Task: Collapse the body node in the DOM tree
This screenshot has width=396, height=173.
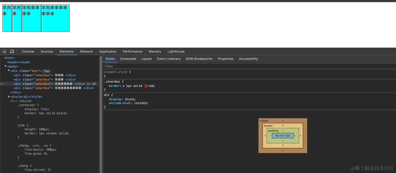Action: click(5, 66)
